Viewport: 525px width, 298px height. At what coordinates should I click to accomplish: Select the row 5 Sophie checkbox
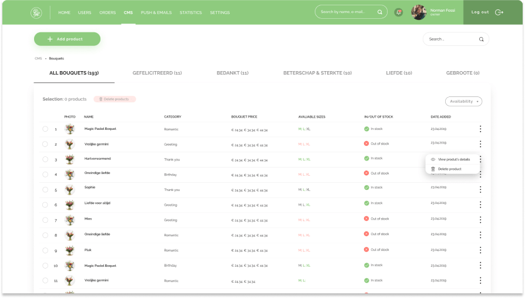[45, 190]
